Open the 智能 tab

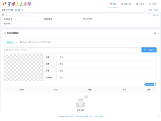113,4
